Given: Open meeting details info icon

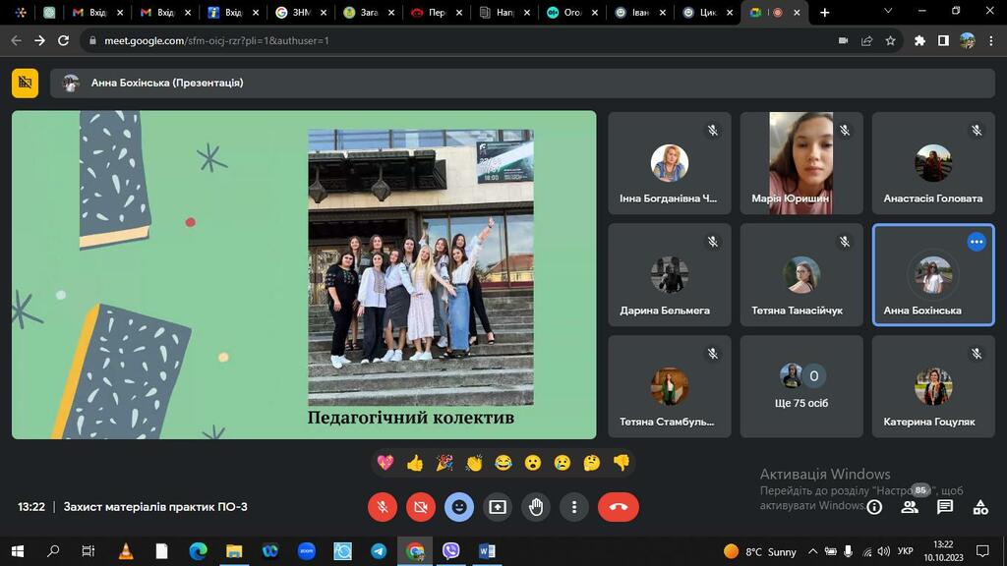Looking at the screenshot, I should (874, 507).
